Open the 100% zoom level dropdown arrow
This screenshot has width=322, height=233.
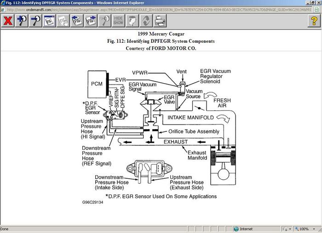click(x=314, y=229)
